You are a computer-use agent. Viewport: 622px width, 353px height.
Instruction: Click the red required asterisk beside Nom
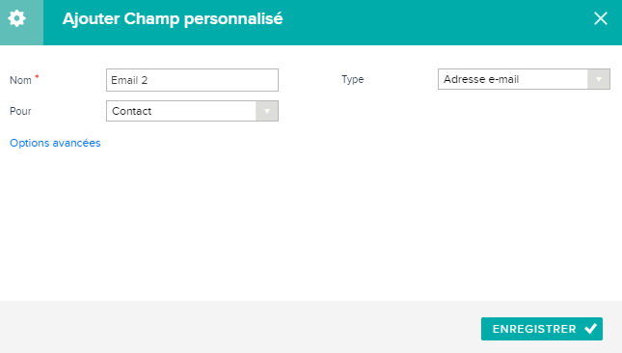pos(37,76)
